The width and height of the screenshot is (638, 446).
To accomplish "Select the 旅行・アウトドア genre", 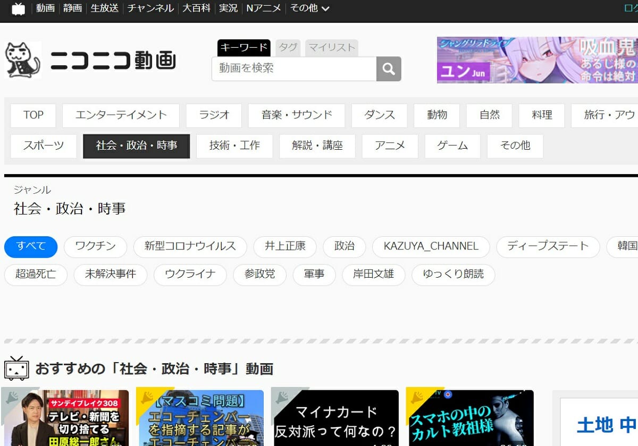I will pos(605,115).
